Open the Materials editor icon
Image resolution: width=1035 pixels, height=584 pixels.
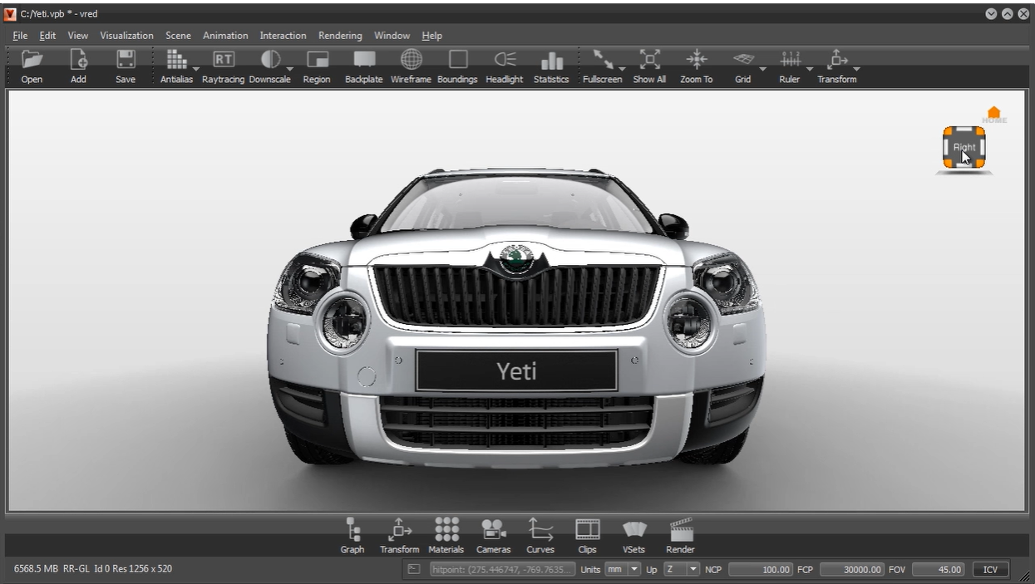[x=446, y=529]
